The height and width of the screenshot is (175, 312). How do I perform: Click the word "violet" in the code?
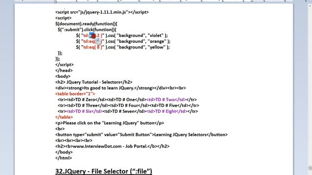pyautogui.click(x=156, y=35)
